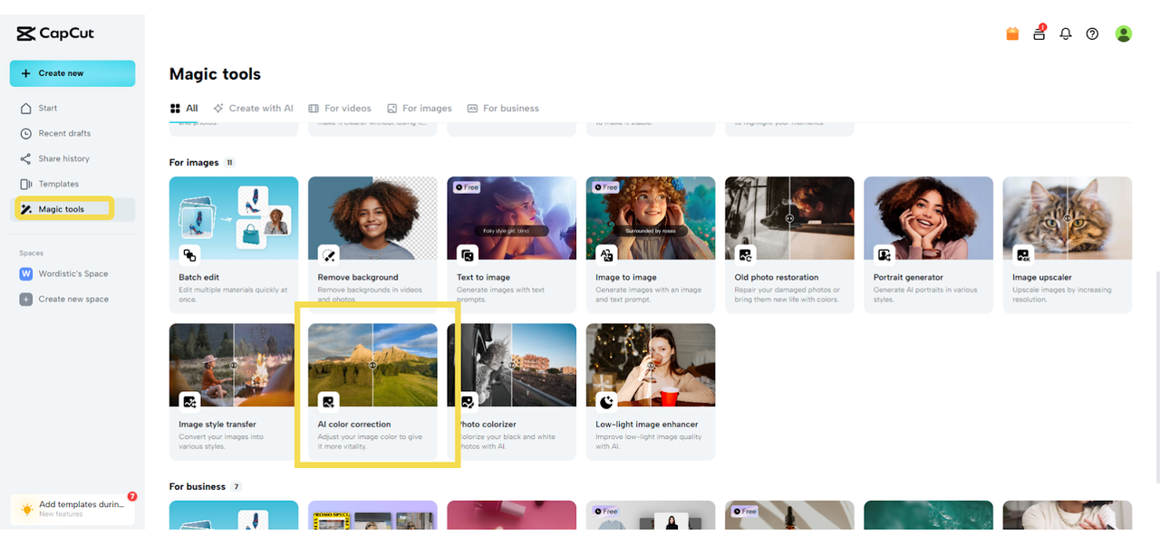The width and height of the screenshot is (1160, 544).
Task: Click the purple W space avatar
Action: [x=26, y=273]
